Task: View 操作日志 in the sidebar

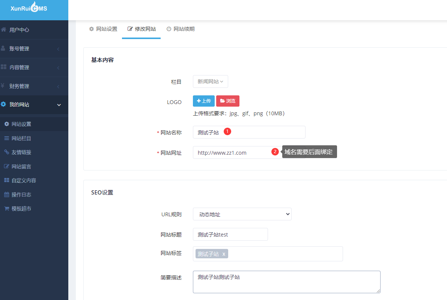Action: [34, 194]
